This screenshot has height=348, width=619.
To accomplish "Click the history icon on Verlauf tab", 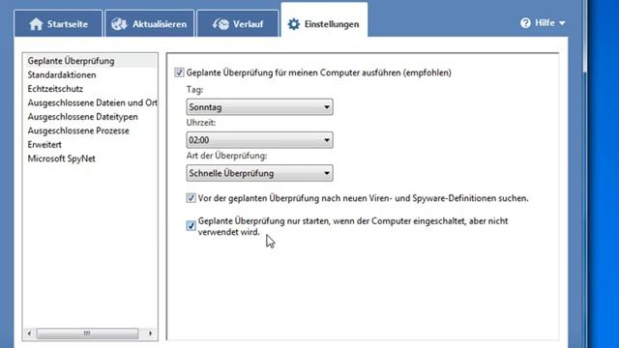I will [x=221, y=24].
